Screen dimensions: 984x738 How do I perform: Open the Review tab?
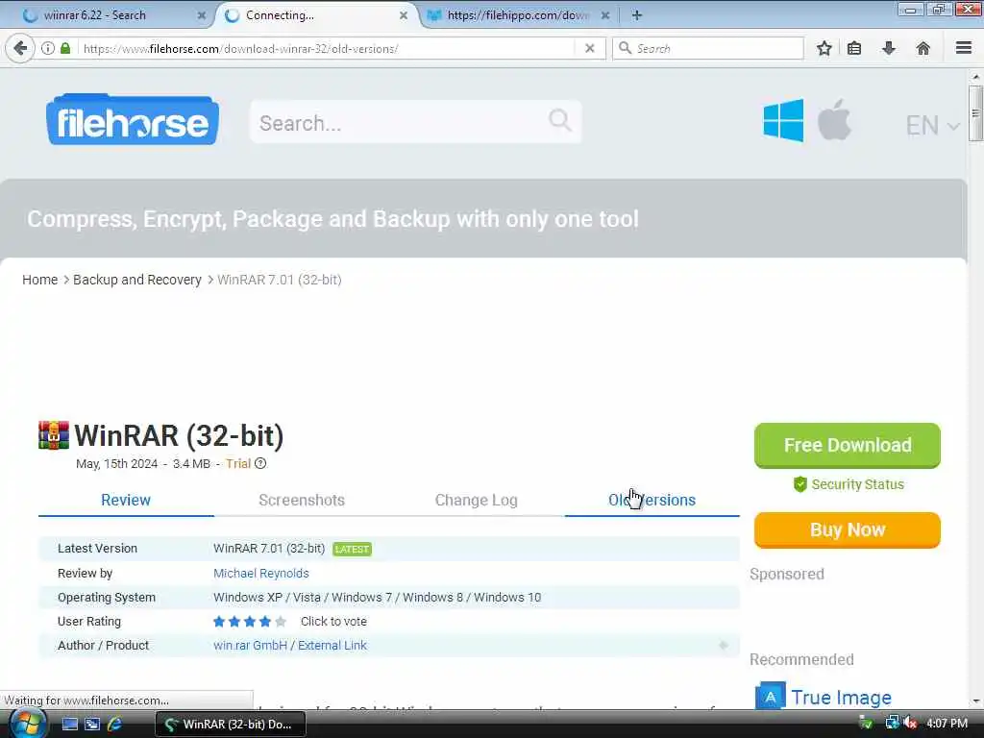click(126, 500)
